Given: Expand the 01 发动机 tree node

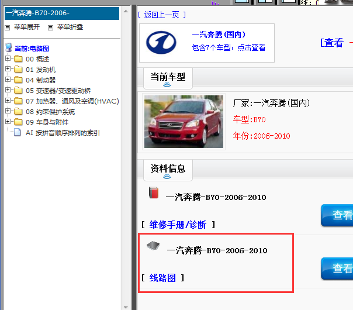Looking at the screenshot, I should [x=8, y=69].
